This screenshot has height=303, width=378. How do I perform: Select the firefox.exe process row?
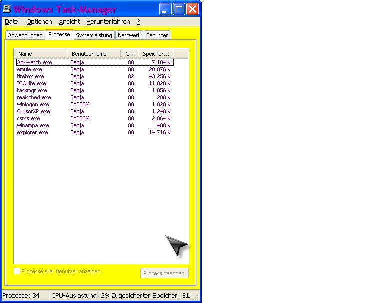(30, 76)
